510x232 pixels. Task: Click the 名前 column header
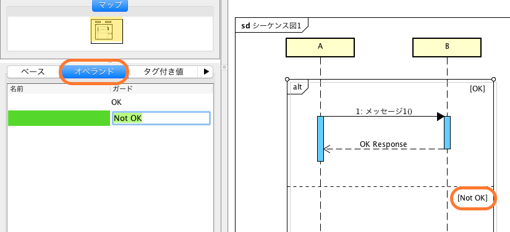click(59, 89)
